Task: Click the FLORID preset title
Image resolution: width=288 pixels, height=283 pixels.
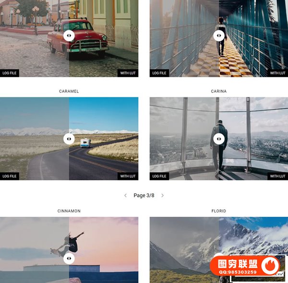Action: pyautogui.click(x=219, y=211)
